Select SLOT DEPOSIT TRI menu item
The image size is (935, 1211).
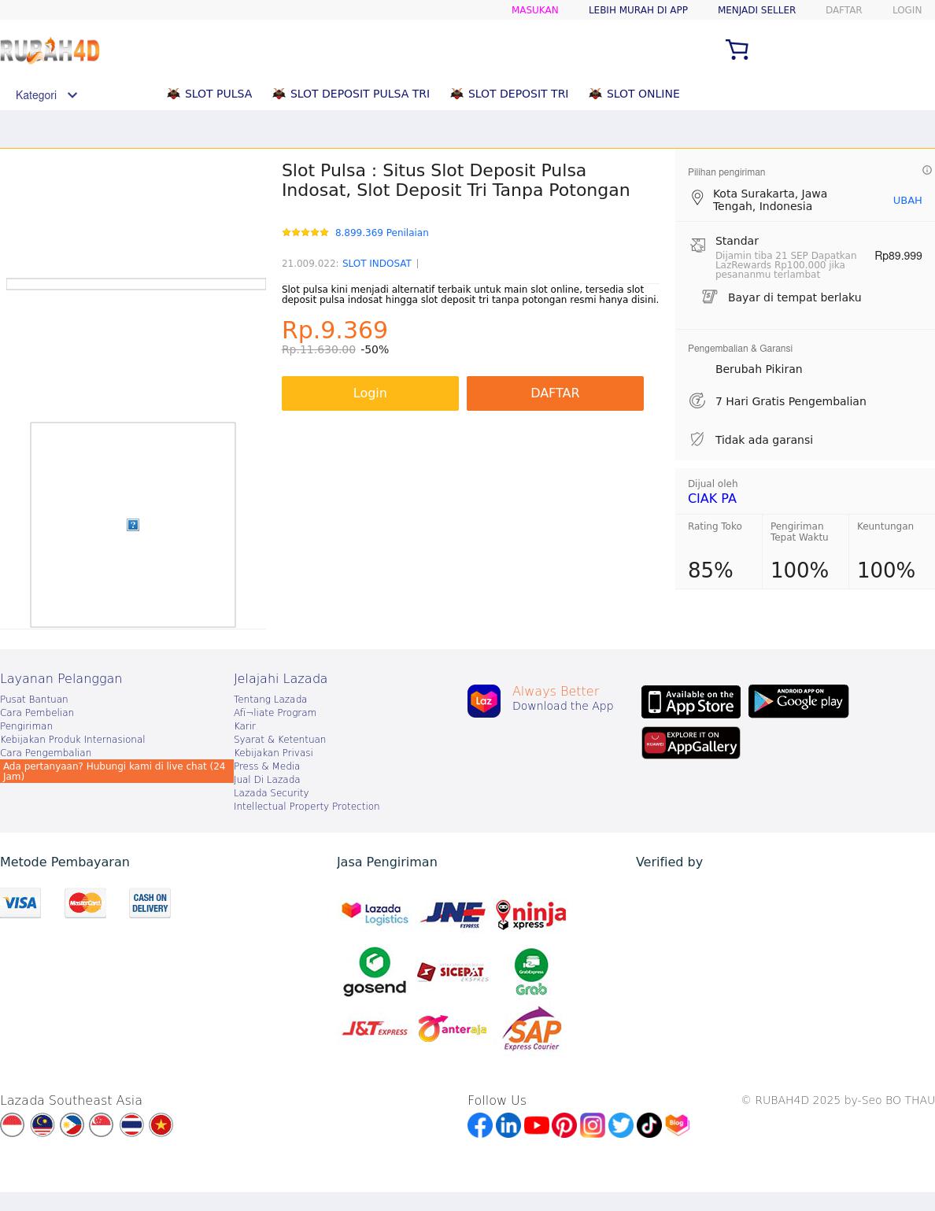tap(517, 94)
